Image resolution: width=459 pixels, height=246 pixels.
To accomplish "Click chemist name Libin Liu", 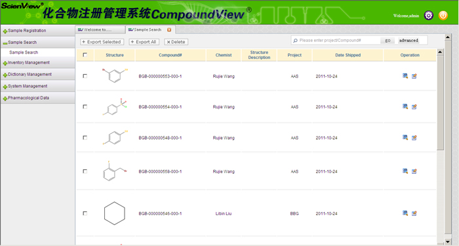I will [x=224, y=213].
